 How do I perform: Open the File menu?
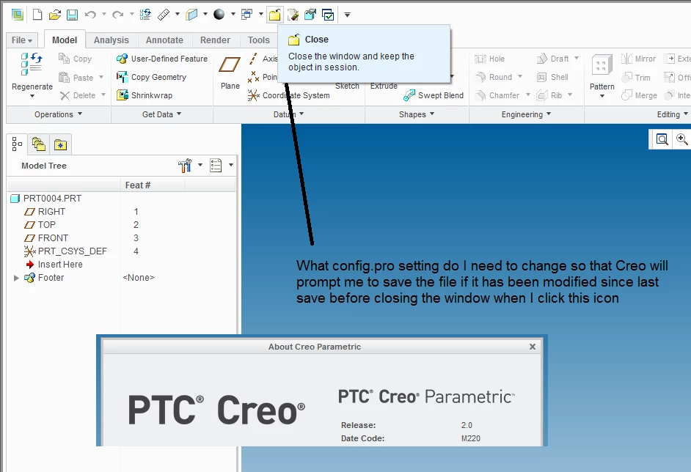(x=21, y=40)
